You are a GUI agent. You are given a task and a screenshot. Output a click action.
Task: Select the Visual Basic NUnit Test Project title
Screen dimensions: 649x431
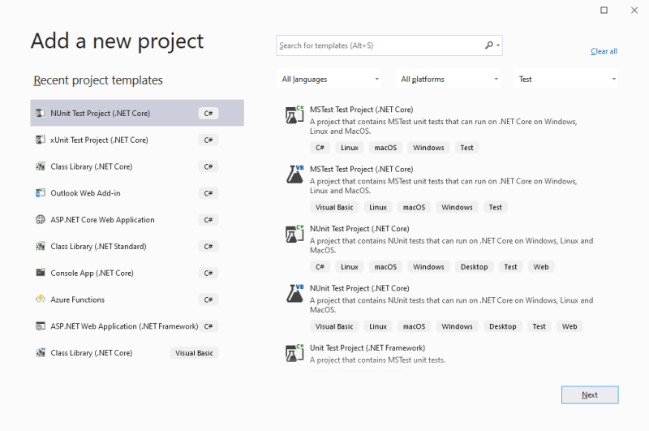pos(359,288)
